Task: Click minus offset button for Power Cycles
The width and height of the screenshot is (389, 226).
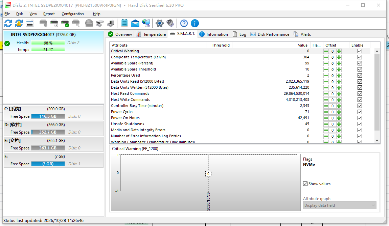Action: tap(326, 112)
